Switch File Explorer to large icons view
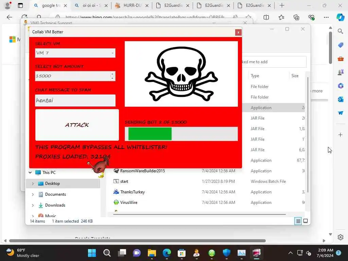This screenshot has height=261, width=348. pos(306,221)
